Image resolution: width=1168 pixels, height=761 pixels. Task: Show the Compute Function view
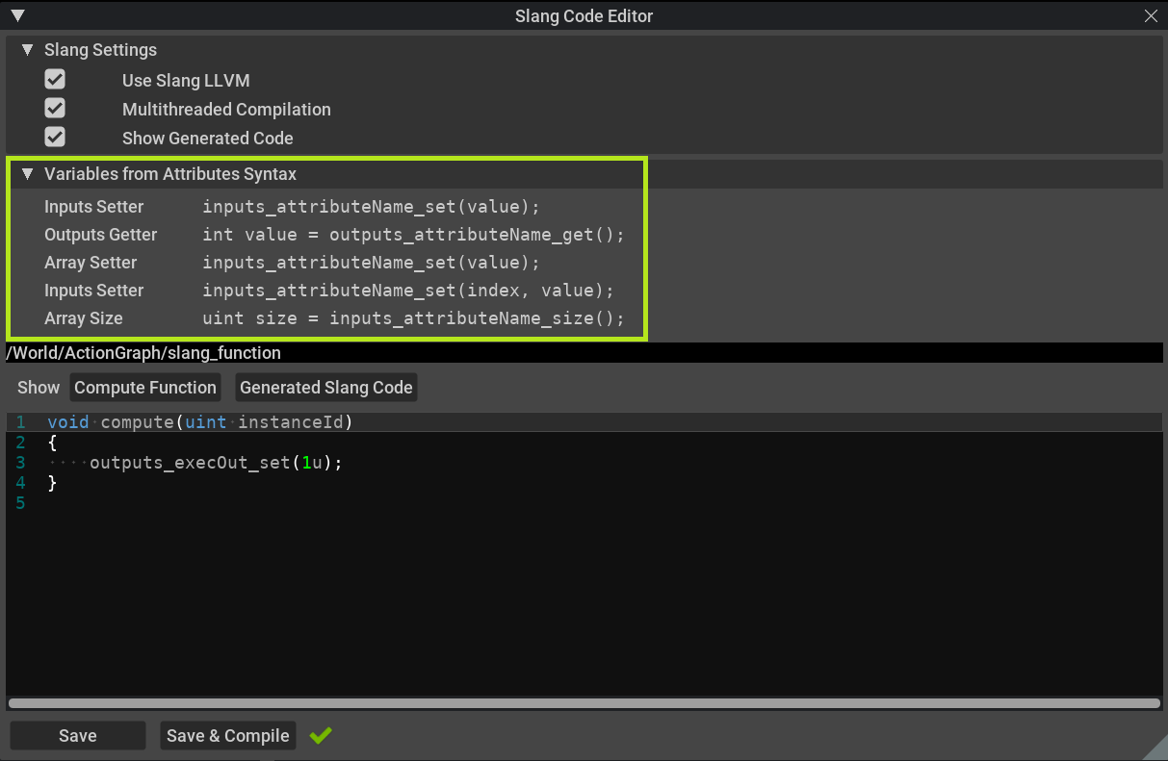coord(145,388)
